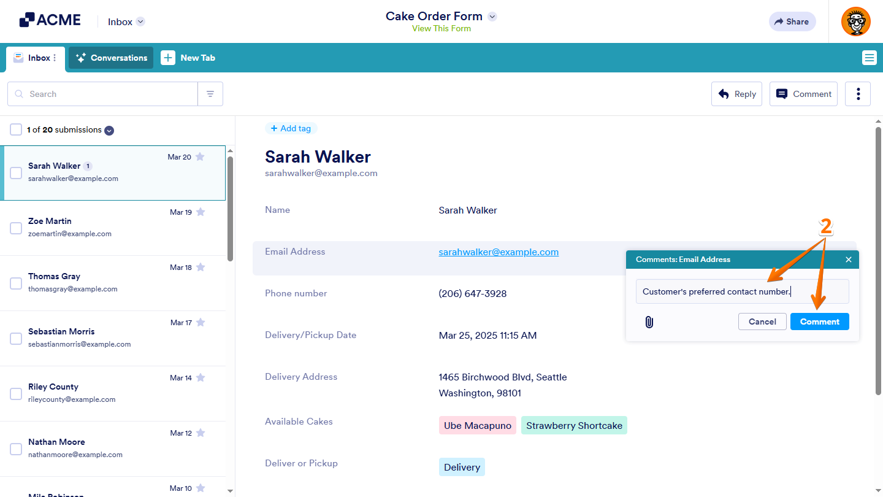Open the Inbox dropdown in the header
883x497 pixels.
coord(126,21)
